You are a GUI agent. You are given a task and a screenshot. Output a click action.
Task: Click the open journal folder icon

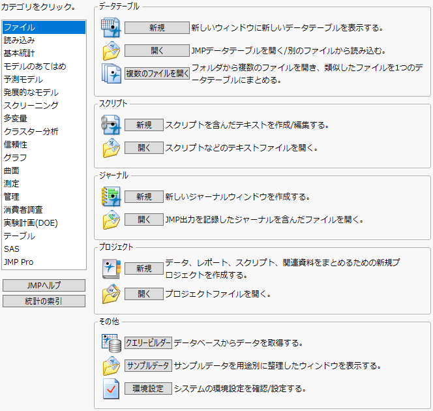tap(112, 220)
